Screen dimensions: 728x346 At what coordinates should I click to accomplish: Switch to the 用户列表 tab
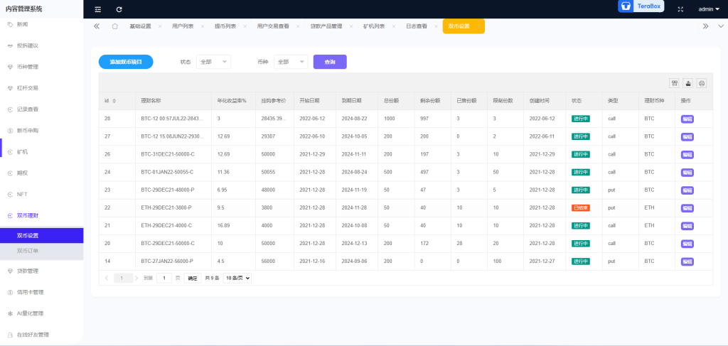[x=183, y=26]
